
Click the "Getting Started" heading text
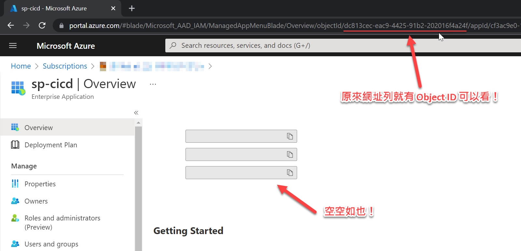188,231
